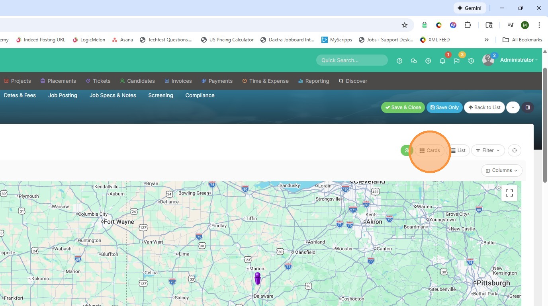
Task: Refresh the results with the circular arrows button
Action: pos(515,150)
